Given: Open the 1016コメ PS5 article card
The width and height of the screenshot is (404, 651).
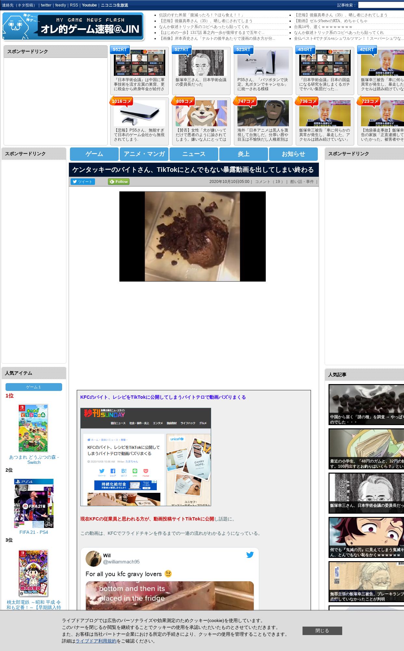Looking at the screenshot, I should coord(139,121).
